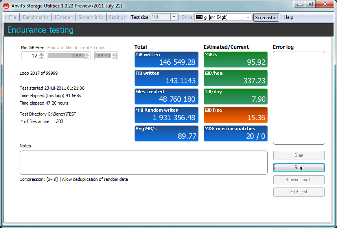Click 'Time elapsed 47.20 hours' text
The image size is (337, 228).
[44, 103]
